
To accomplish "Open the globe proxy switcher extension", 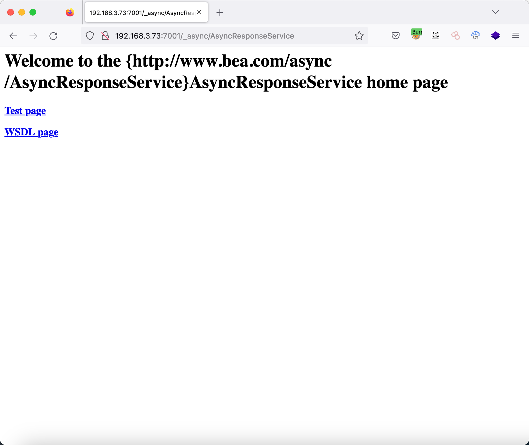I will point(475,35).
